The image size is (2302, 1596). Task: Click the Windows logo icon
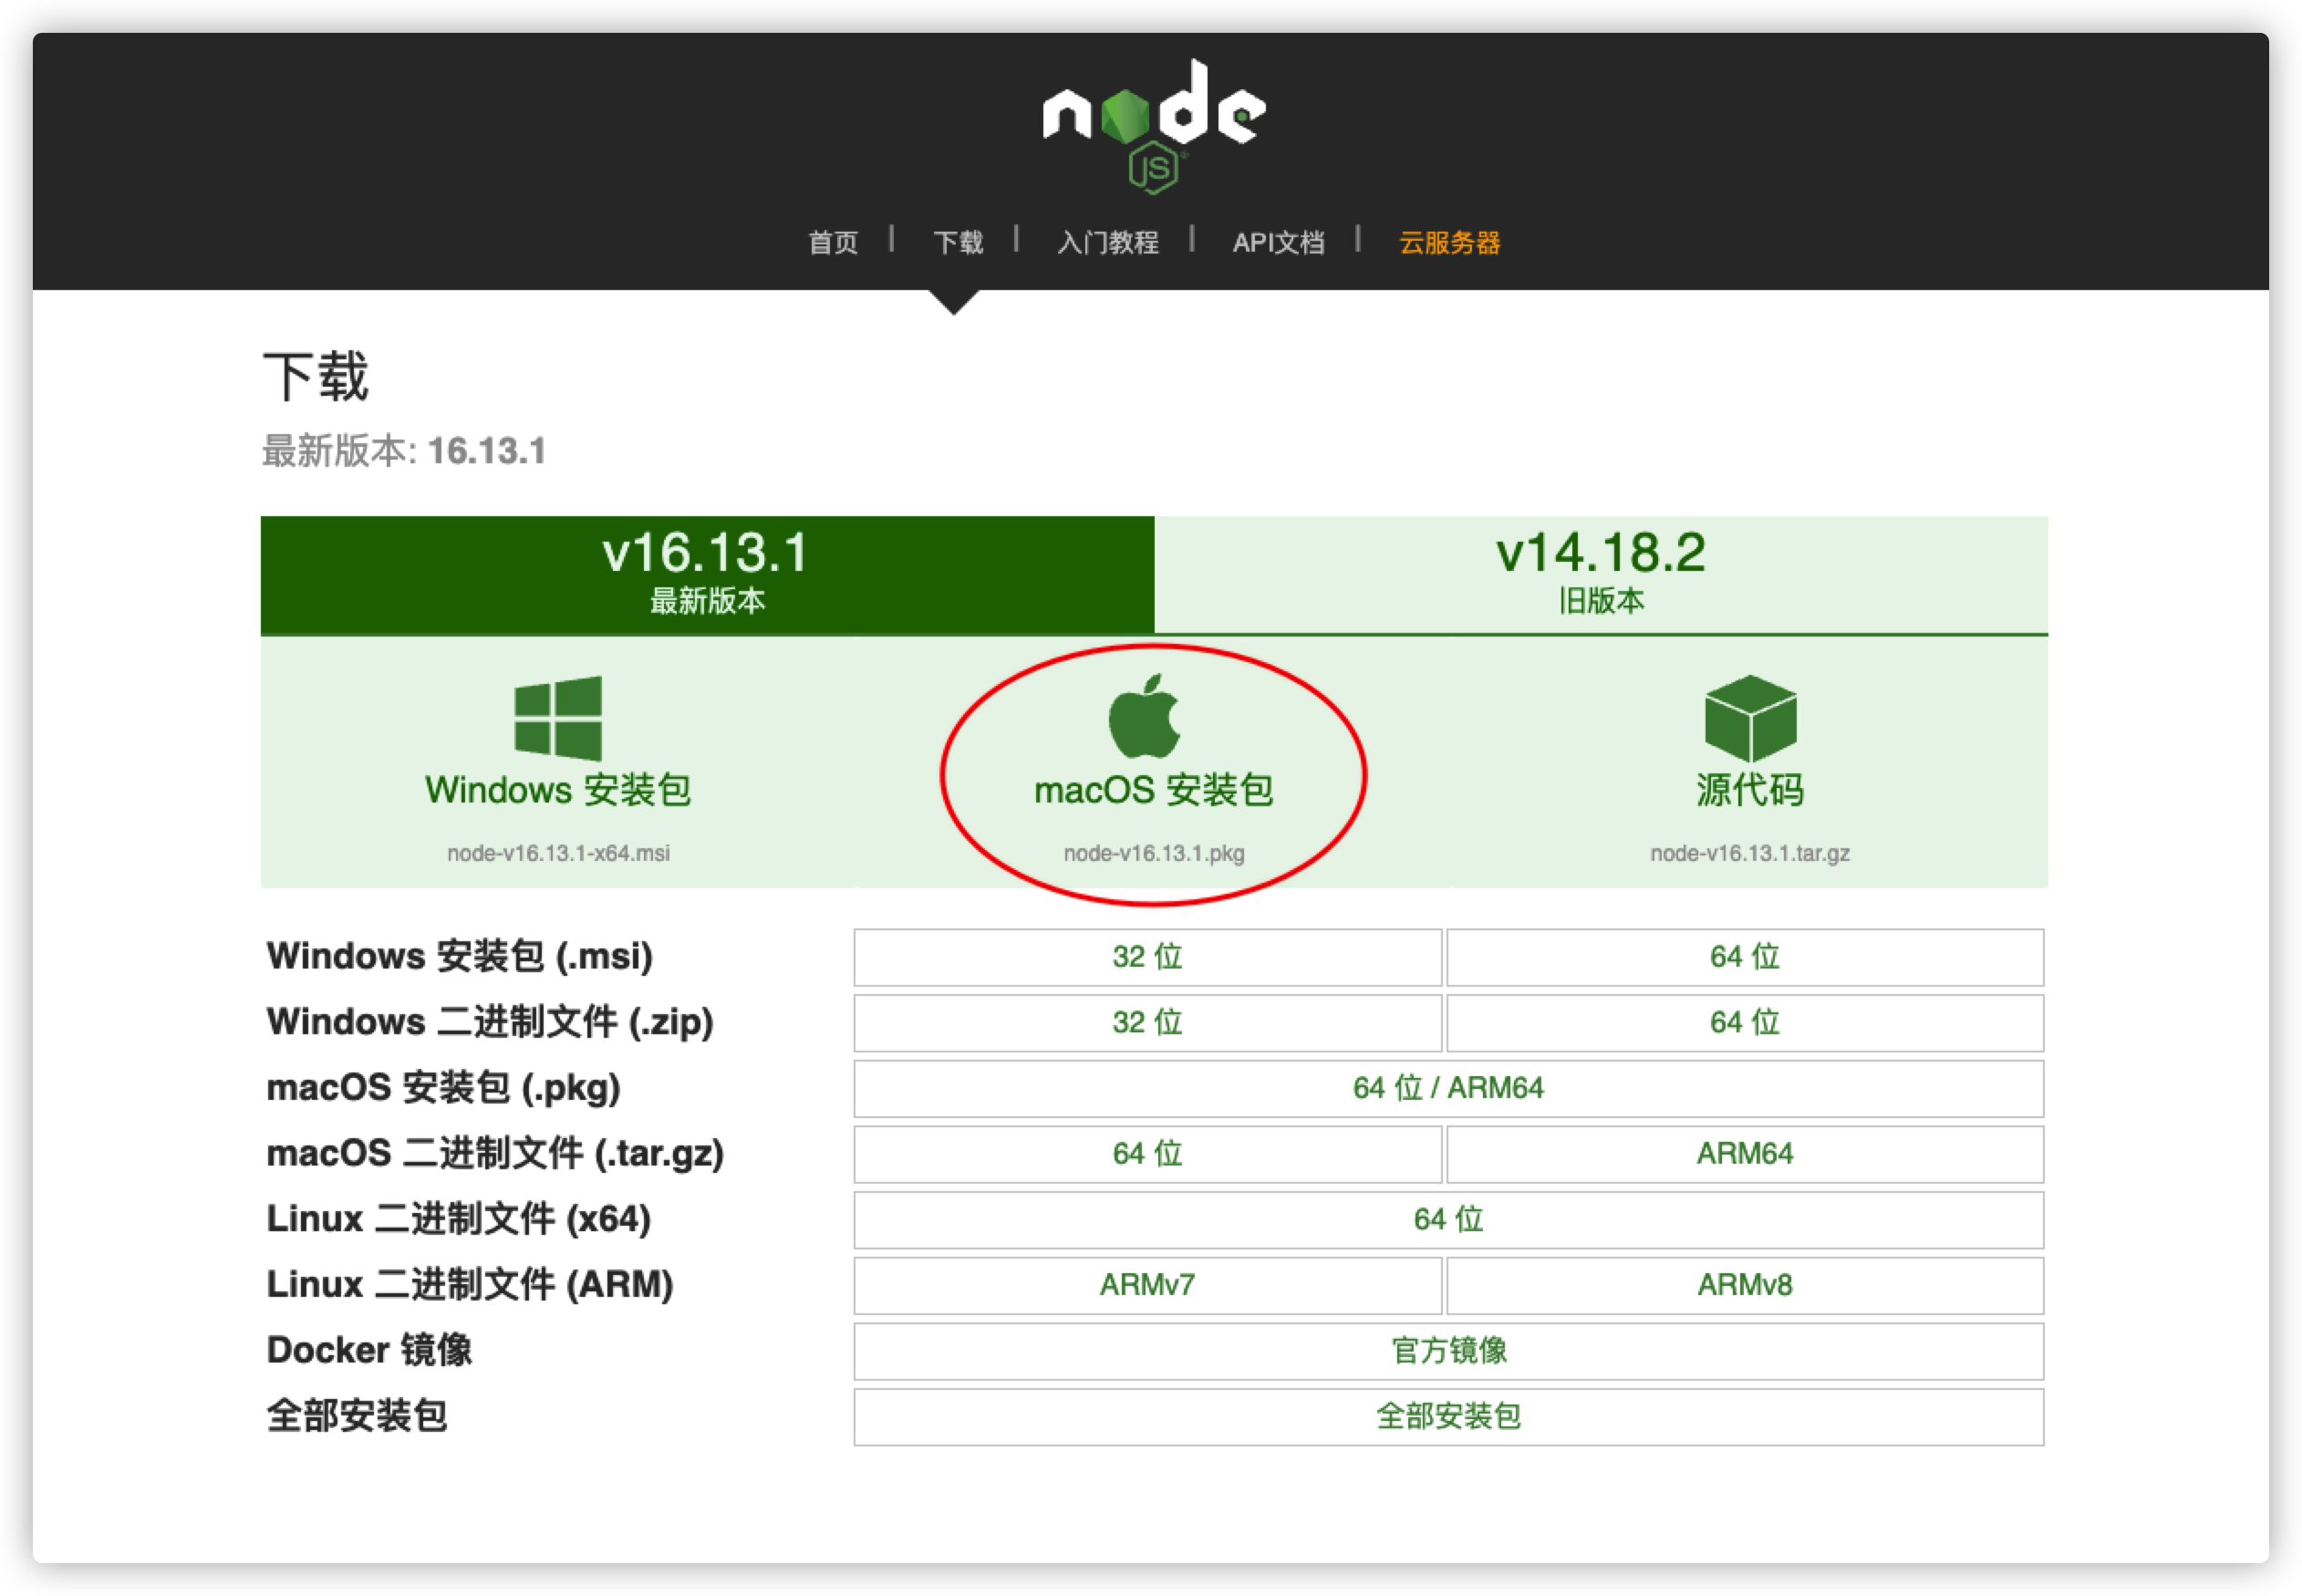click(558, 718)
